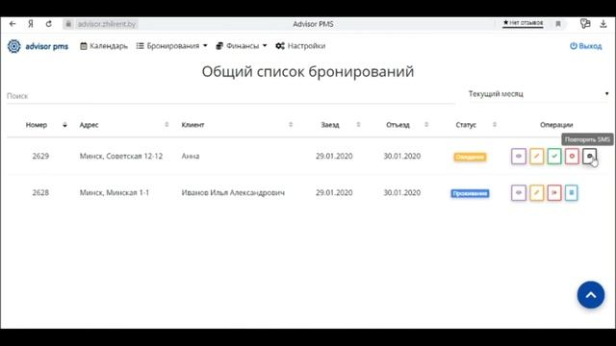Viewport: 616px width, 346px height.
Task: Open the Нет отзывов reviews badge
Action: click(x=523, y=23)
